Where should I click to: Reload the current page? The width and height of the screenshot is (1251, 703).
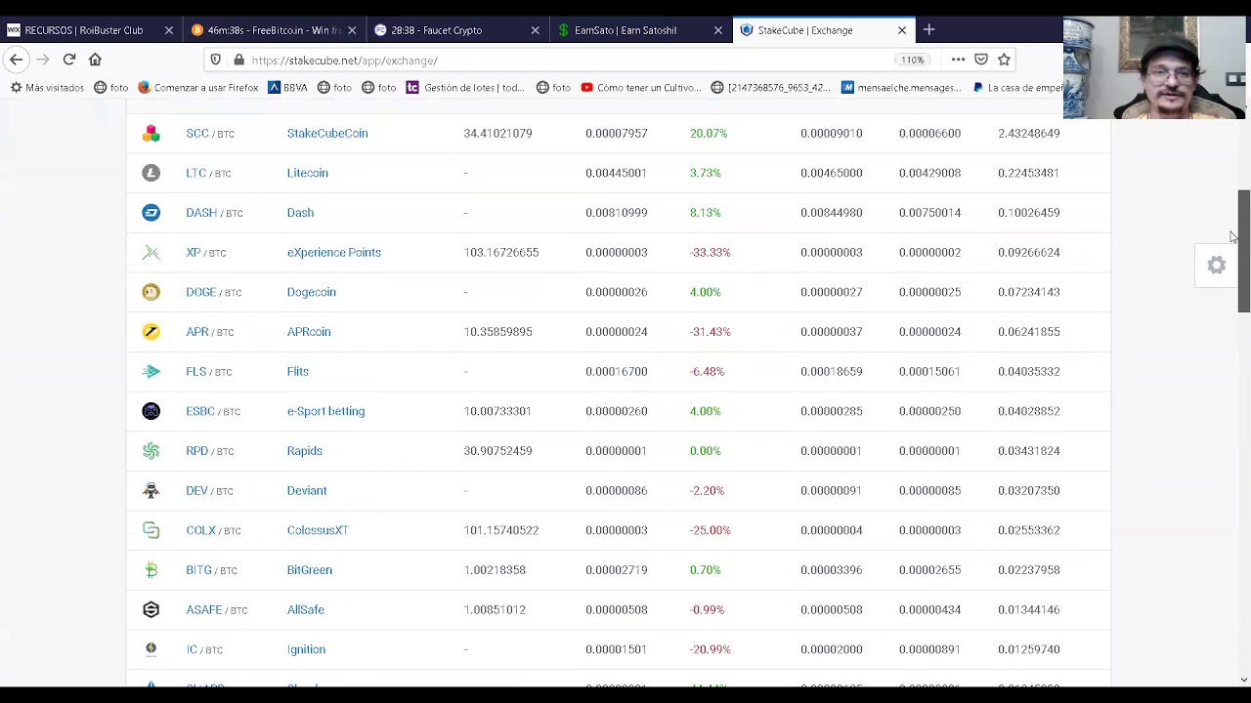(x=69, y=60)
